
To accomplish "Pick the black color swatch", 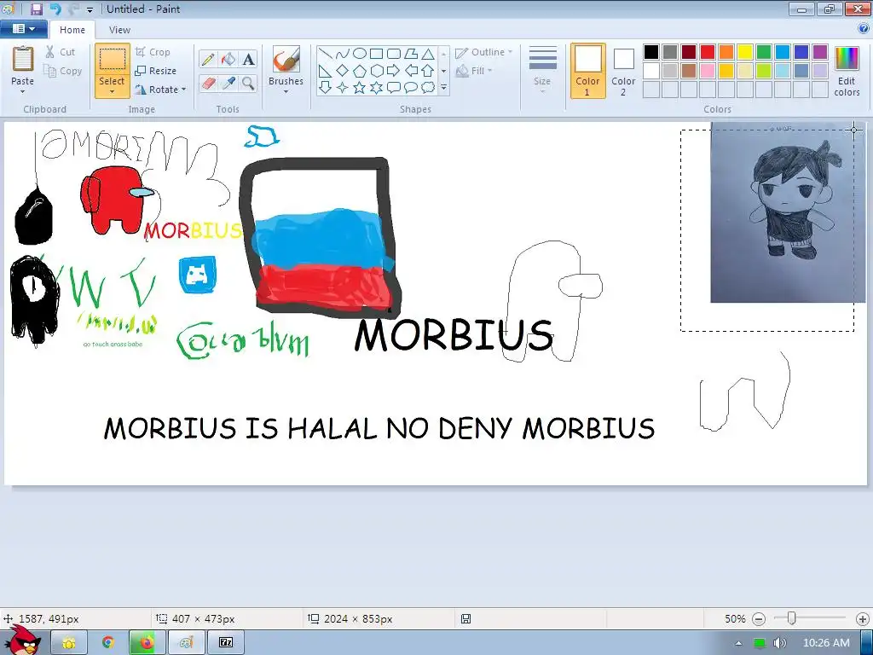I will point(651,52).
